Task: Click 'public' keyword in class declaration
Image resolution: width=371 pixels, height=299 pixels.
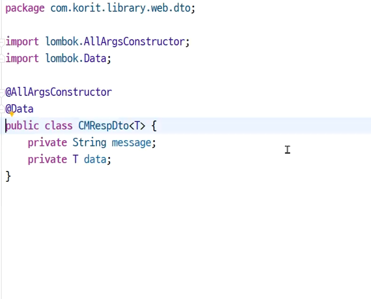Action: pyautogui.click(x=22, y=126)
